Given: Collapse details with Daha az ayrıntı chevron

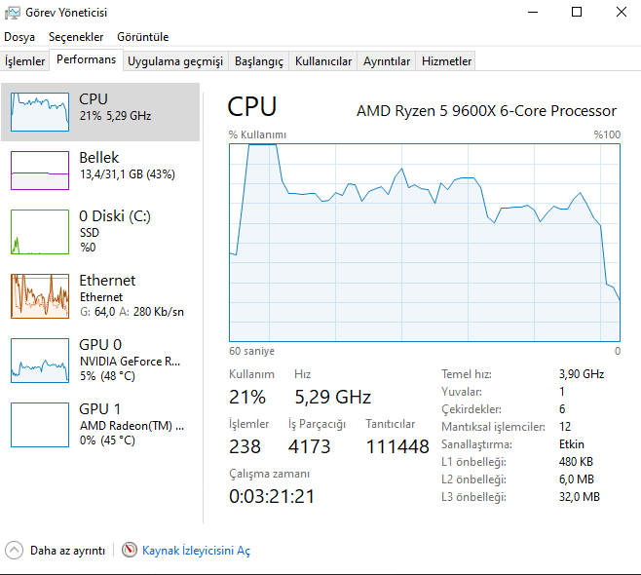Looking at the screenshot, I should (15, 551).
